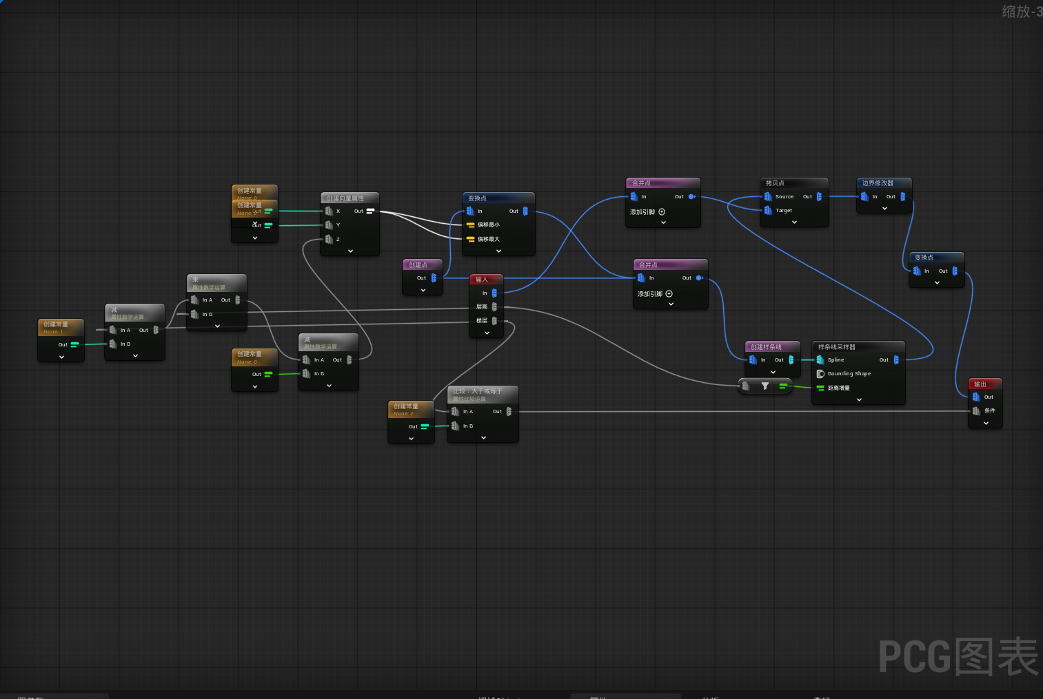This screenshot has height=699, width=1043.
Task: Expand the 创建样条线 node chevron
Action: pyautogui.click(x=773, y=373)
